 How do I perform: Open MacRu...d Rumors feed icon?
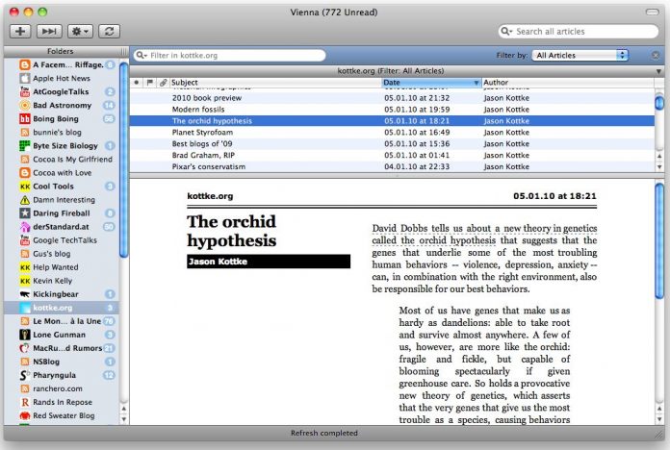pos(25,348)
